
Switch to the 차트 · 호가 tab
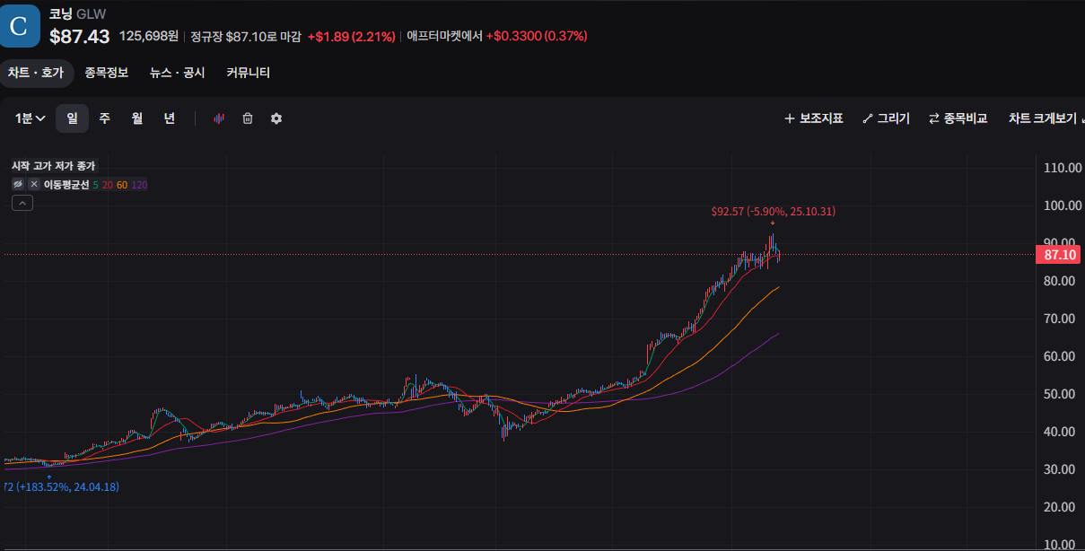tap(36, 73)
